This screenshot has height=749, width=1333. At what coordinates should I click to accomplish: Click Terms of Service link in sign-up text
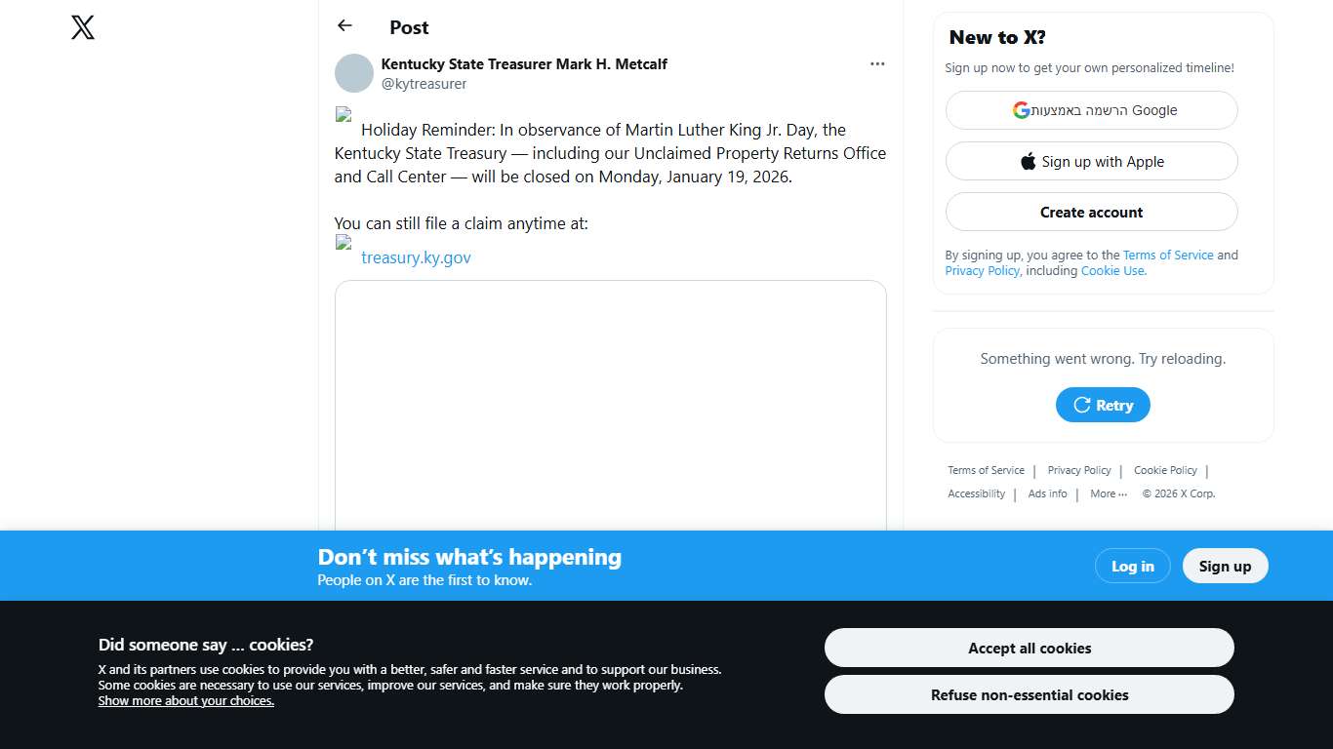coord(1168,256)
